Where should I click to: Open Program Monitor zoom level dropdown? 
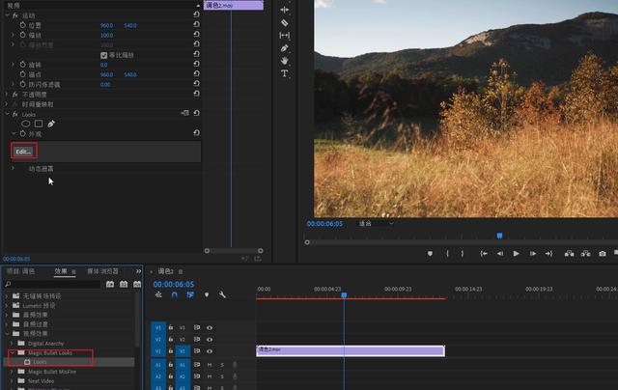(x=375, y=223)
